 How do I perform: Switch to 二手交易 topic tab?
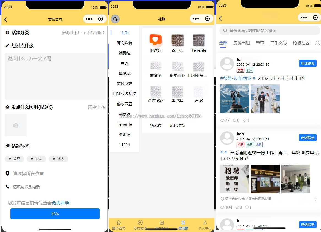[278, 43]
